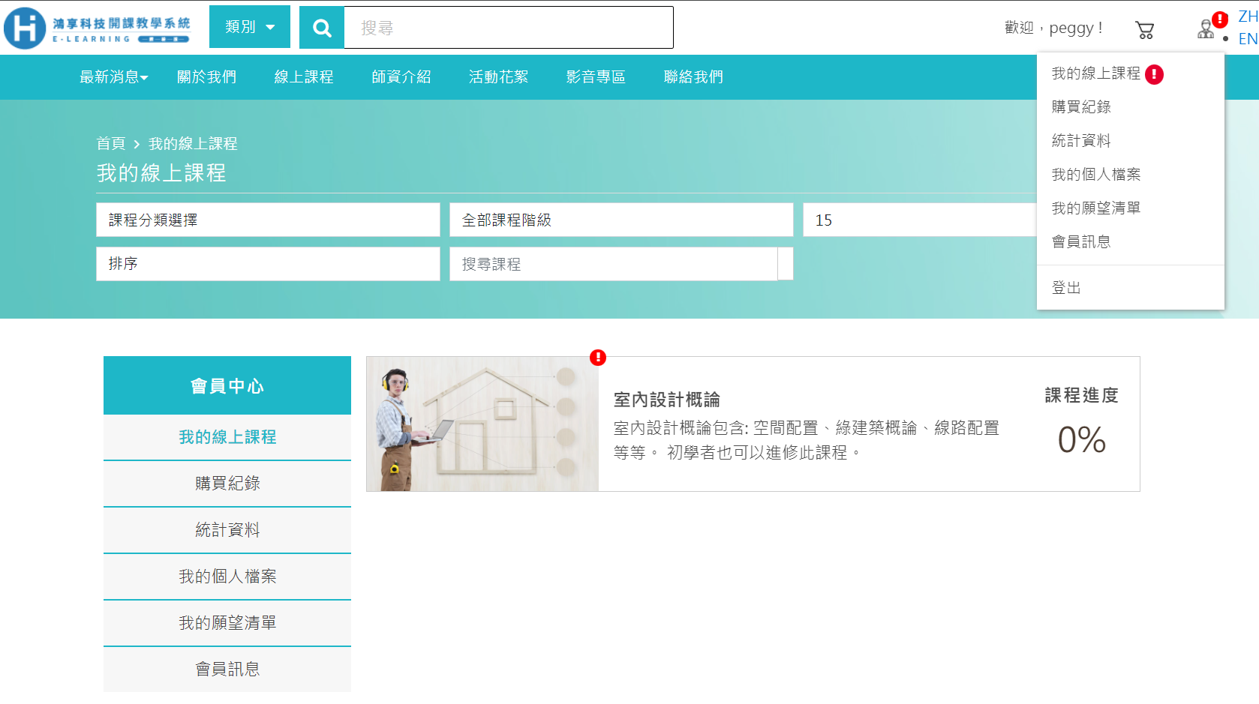Image resolution: width=1259 pixels, height=704 pixels.
Task: Expand the 全部課程階級 level selector
Action: pyautogui.click(x=620, y=220)
